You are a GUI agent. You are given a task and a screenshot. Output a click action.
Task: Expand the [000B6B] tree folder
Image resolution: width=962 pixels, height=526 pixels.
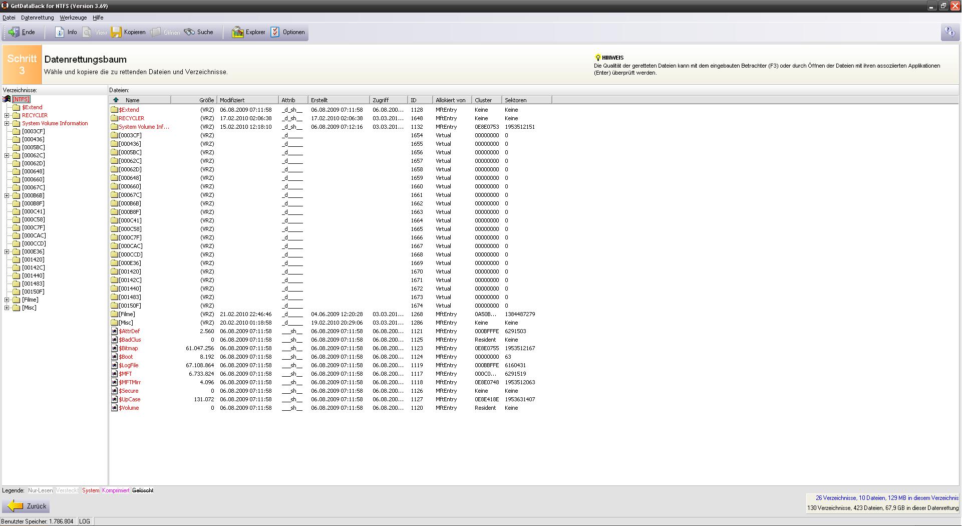coord(7,195)
